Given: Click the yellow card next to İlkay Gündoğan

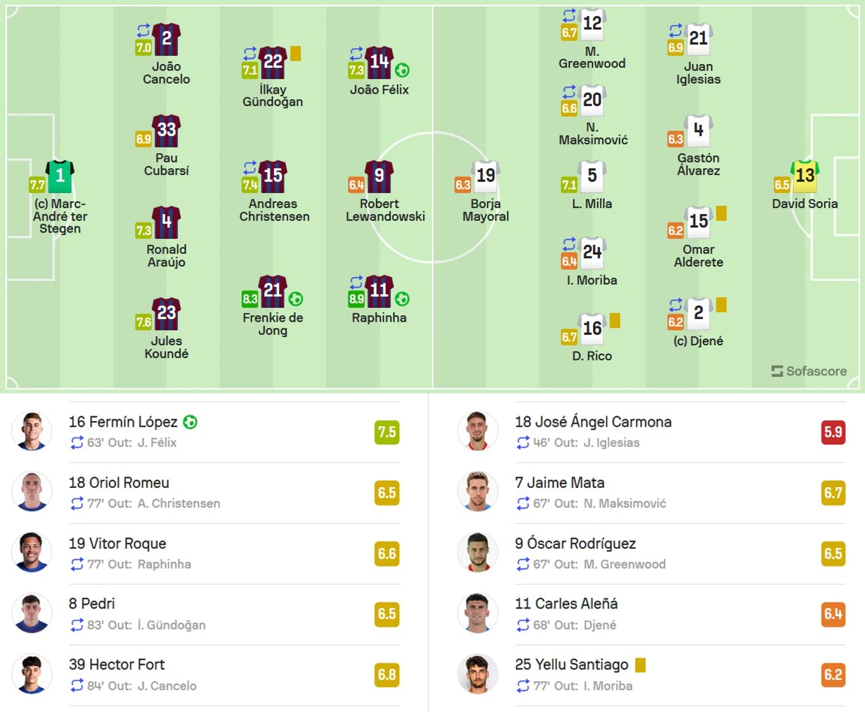Looking at the screenshot, I should click(296, 54).
